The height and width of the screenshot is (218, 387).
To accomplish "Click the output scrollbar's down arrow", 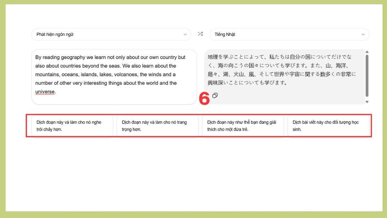I will pos(367,102).
